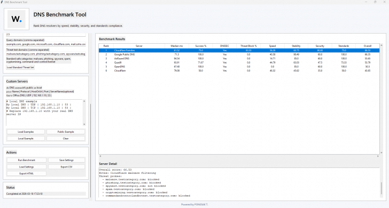This screenshot has width=389, height=208.
Task: Click the Server Detail vertical scrollbar
Action: point(382,188)
